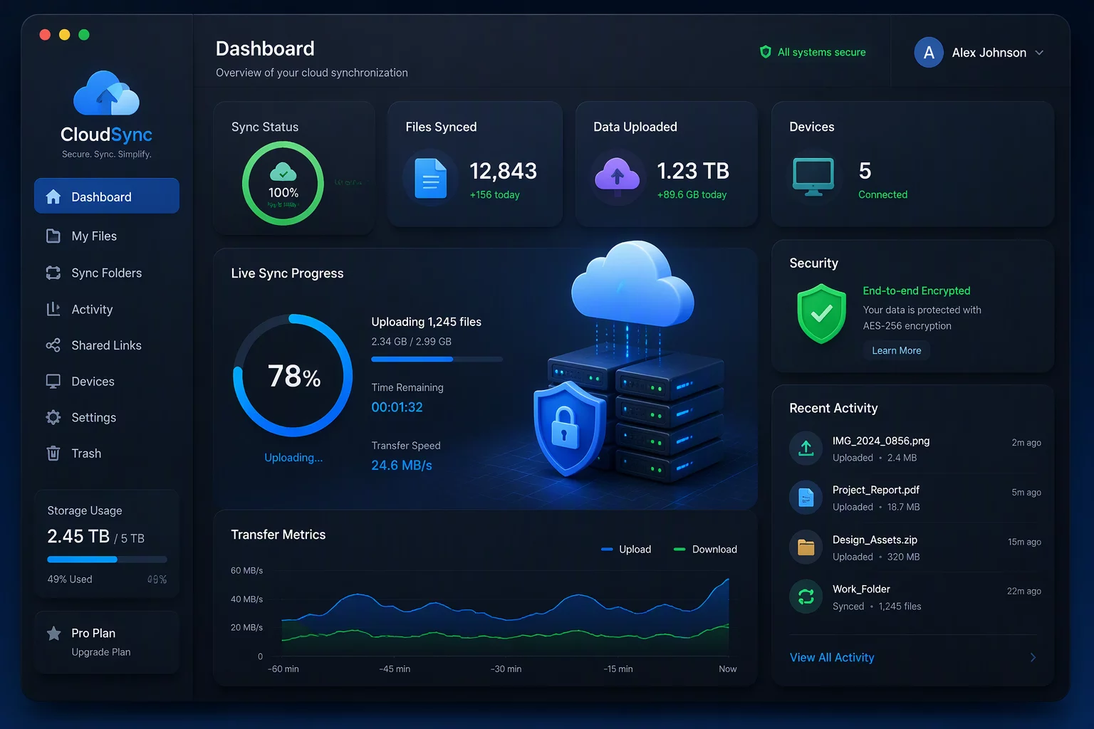Click the folder icon beside Design_Assets.zip

click(806, 547)
